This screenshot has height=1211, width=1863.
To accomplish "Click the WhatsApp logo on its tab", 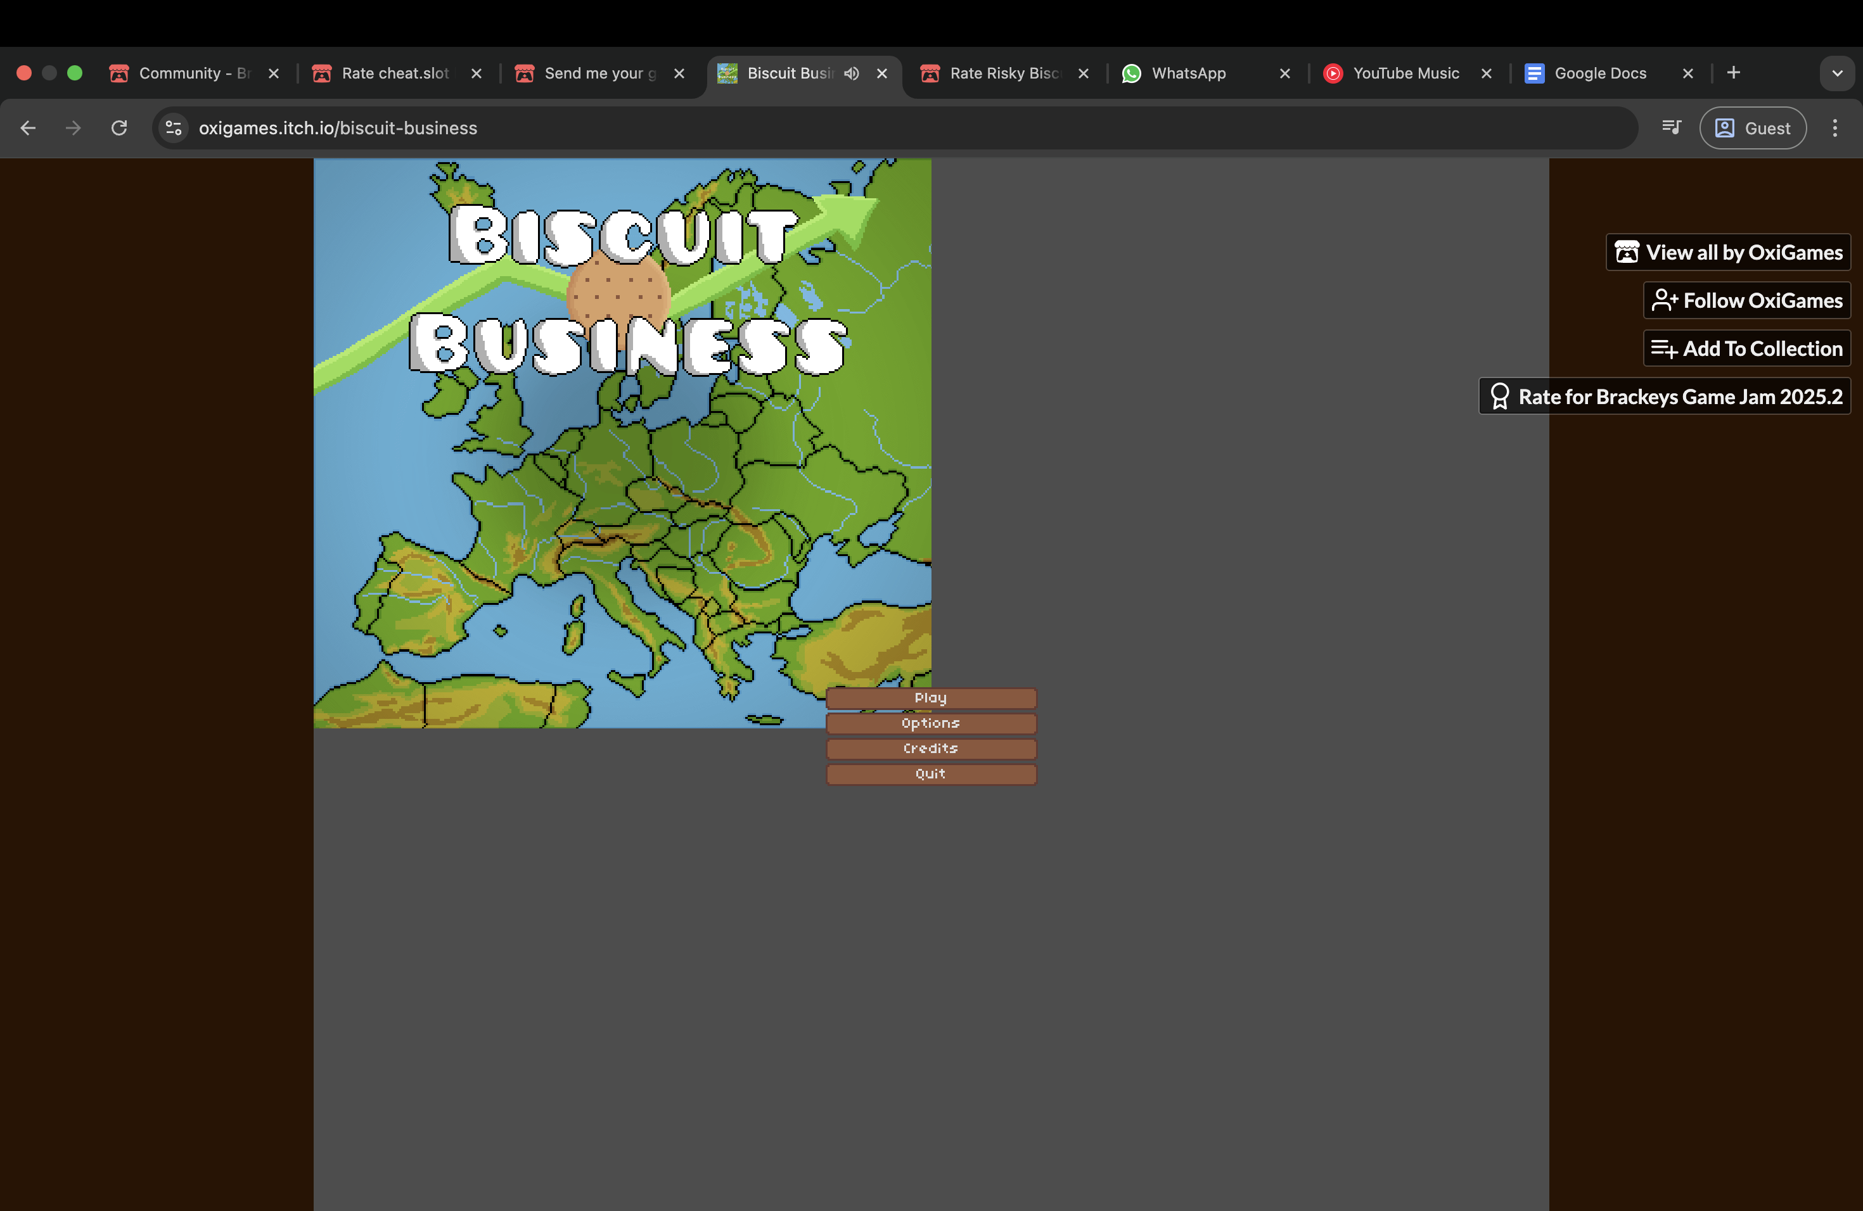I will pyautogui.click(x=1131, y=73).
